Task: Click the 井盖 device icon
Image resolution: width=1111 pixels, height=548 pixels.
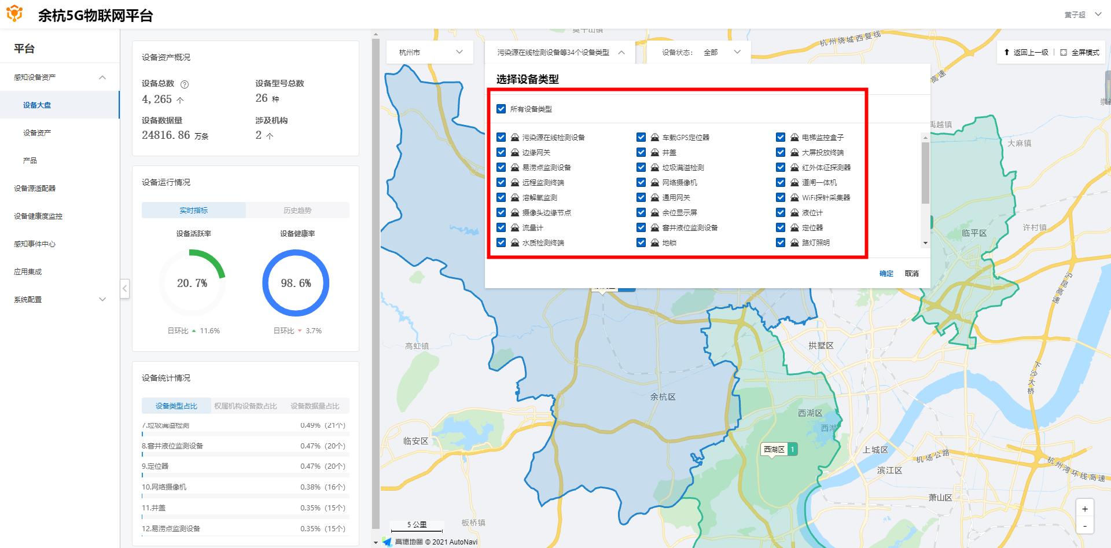Action: point(655,152)
